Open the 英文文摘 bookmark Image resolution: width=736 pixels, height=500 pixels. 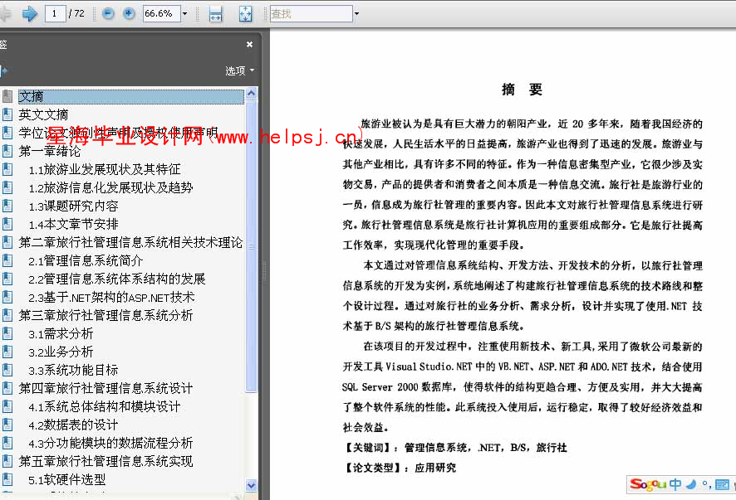43,114
